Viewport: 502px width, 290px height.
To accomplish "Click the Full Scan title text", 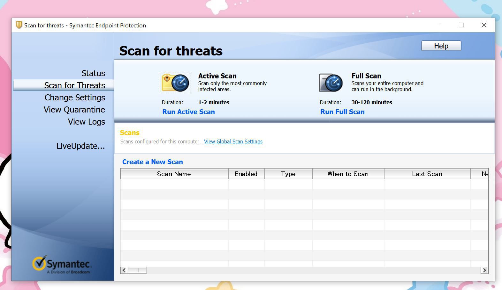I will (366, 76).
